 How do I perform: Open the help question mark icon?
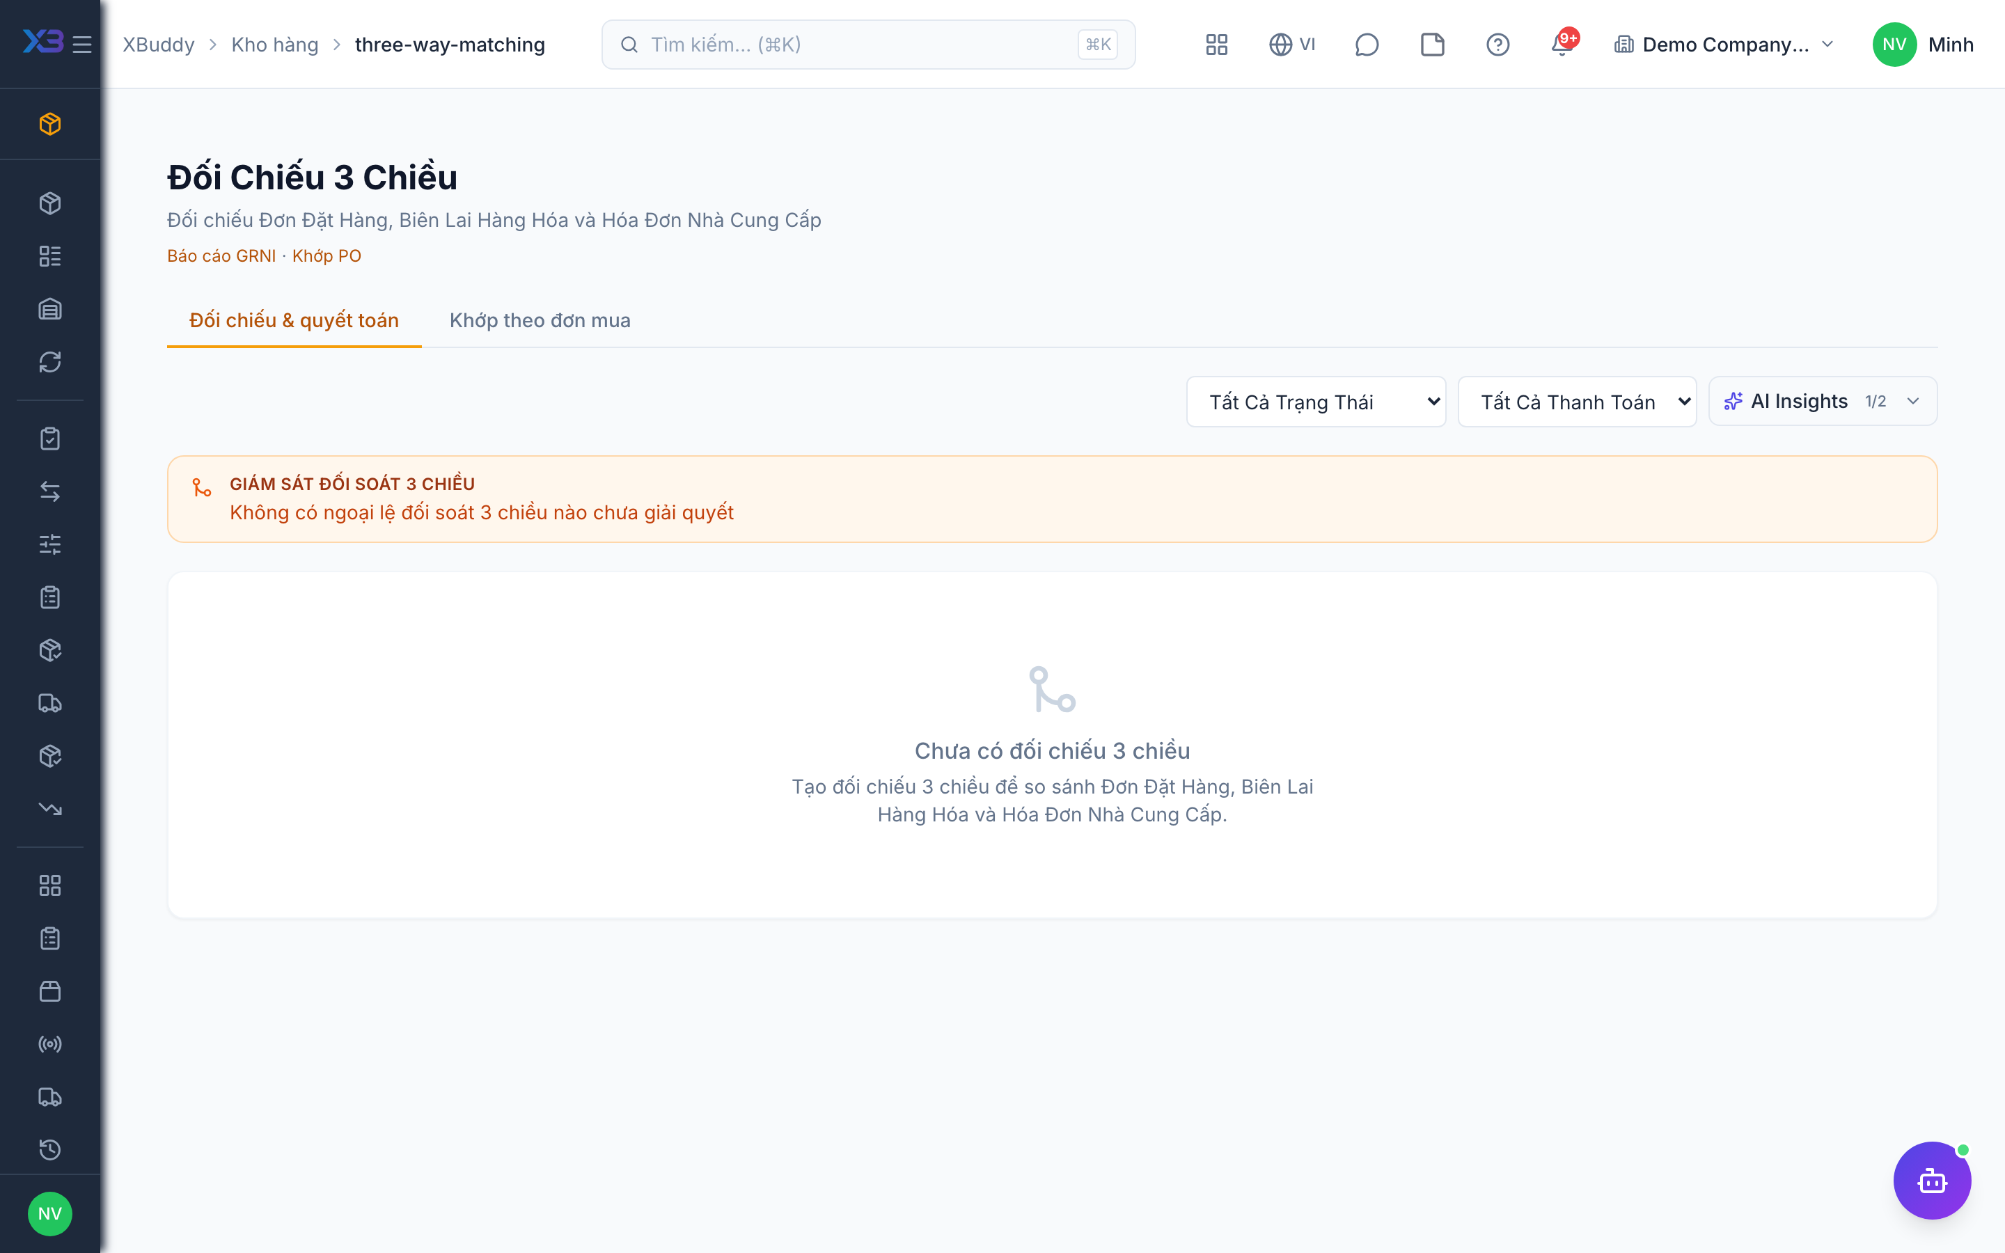(x=1497, y=44)
